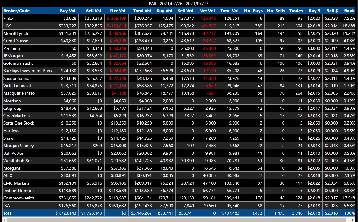Image resolution: width=358 pixels, height=222 pixels.
Task: Select the Macquarie Insto broker name
Action: pyautogui.click(x=19, y=93)
